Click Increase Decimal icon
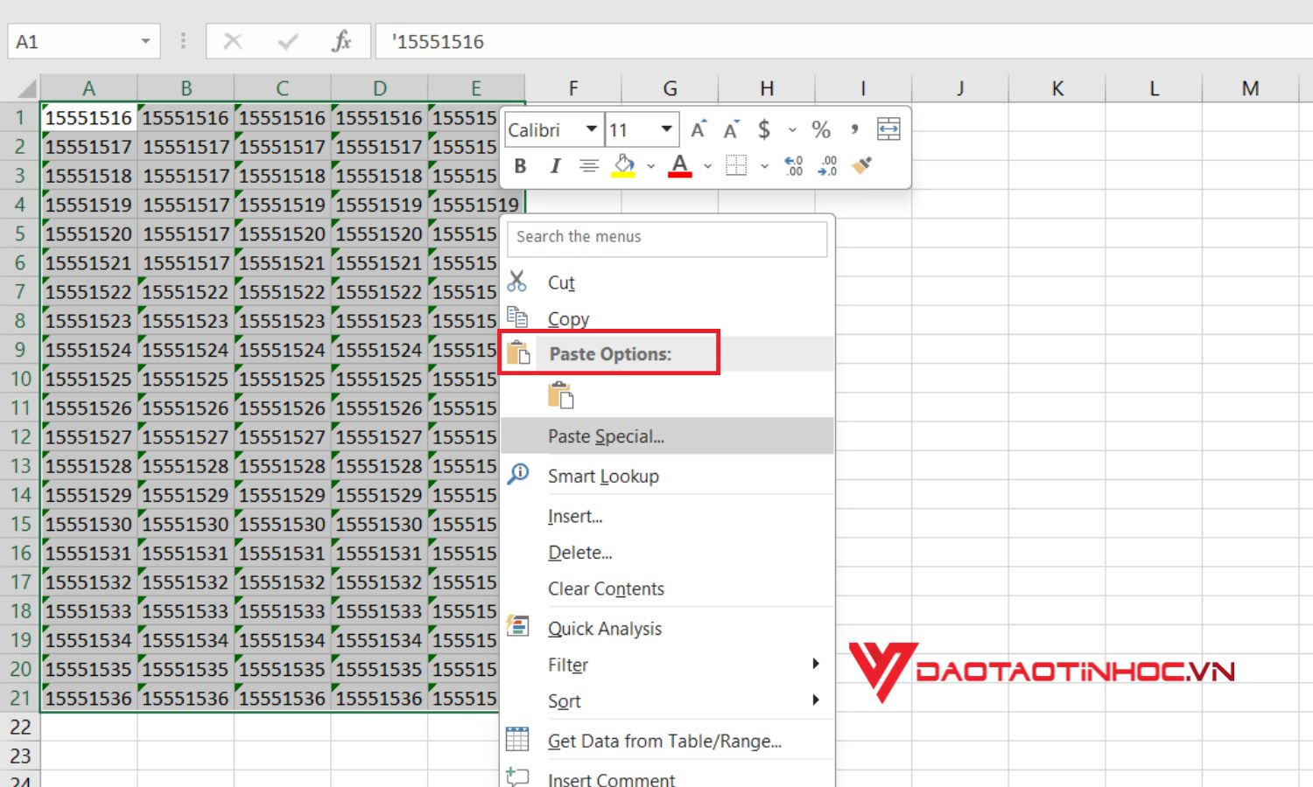This screenshot has height=787, width=1313. [x=794, y=166]
